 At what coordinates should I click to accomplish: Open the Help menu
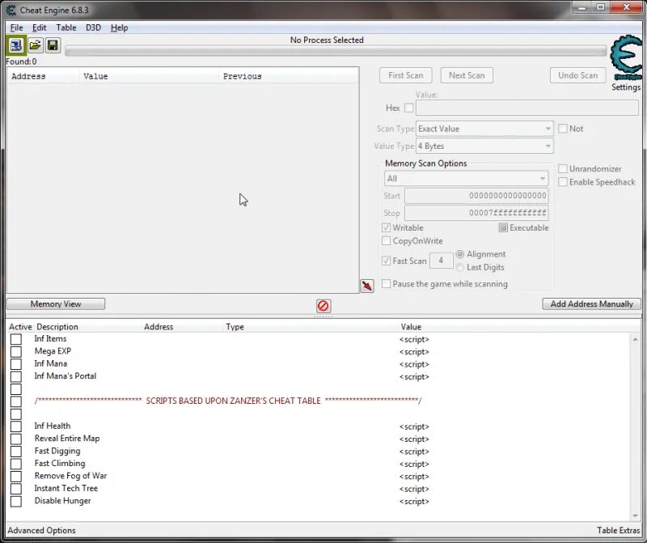(119, 28)
